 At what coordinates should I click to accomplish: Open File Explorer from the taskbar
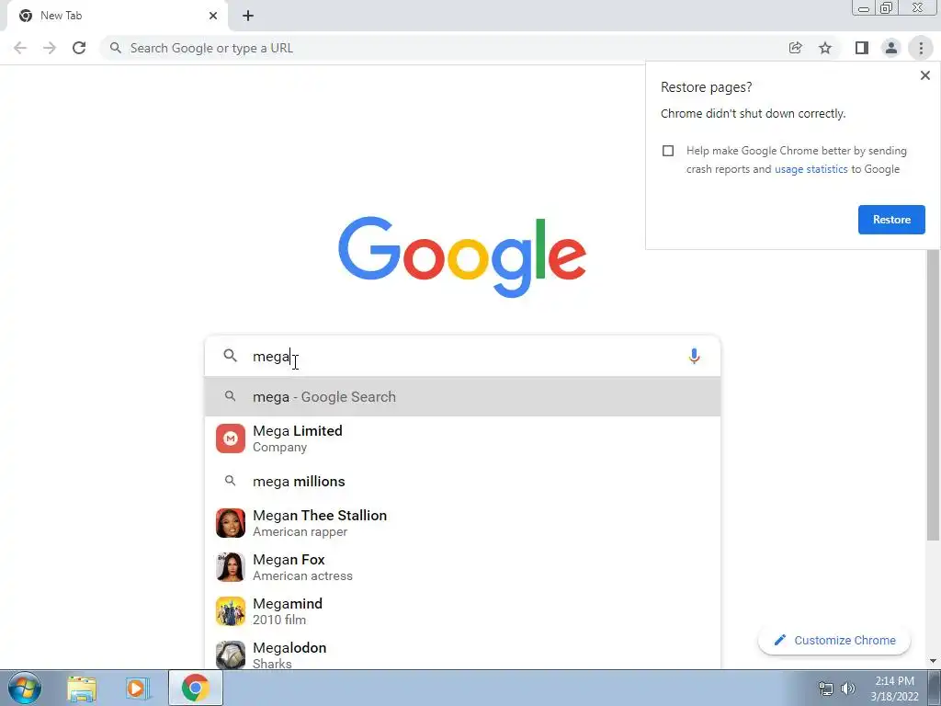point(82,689)
